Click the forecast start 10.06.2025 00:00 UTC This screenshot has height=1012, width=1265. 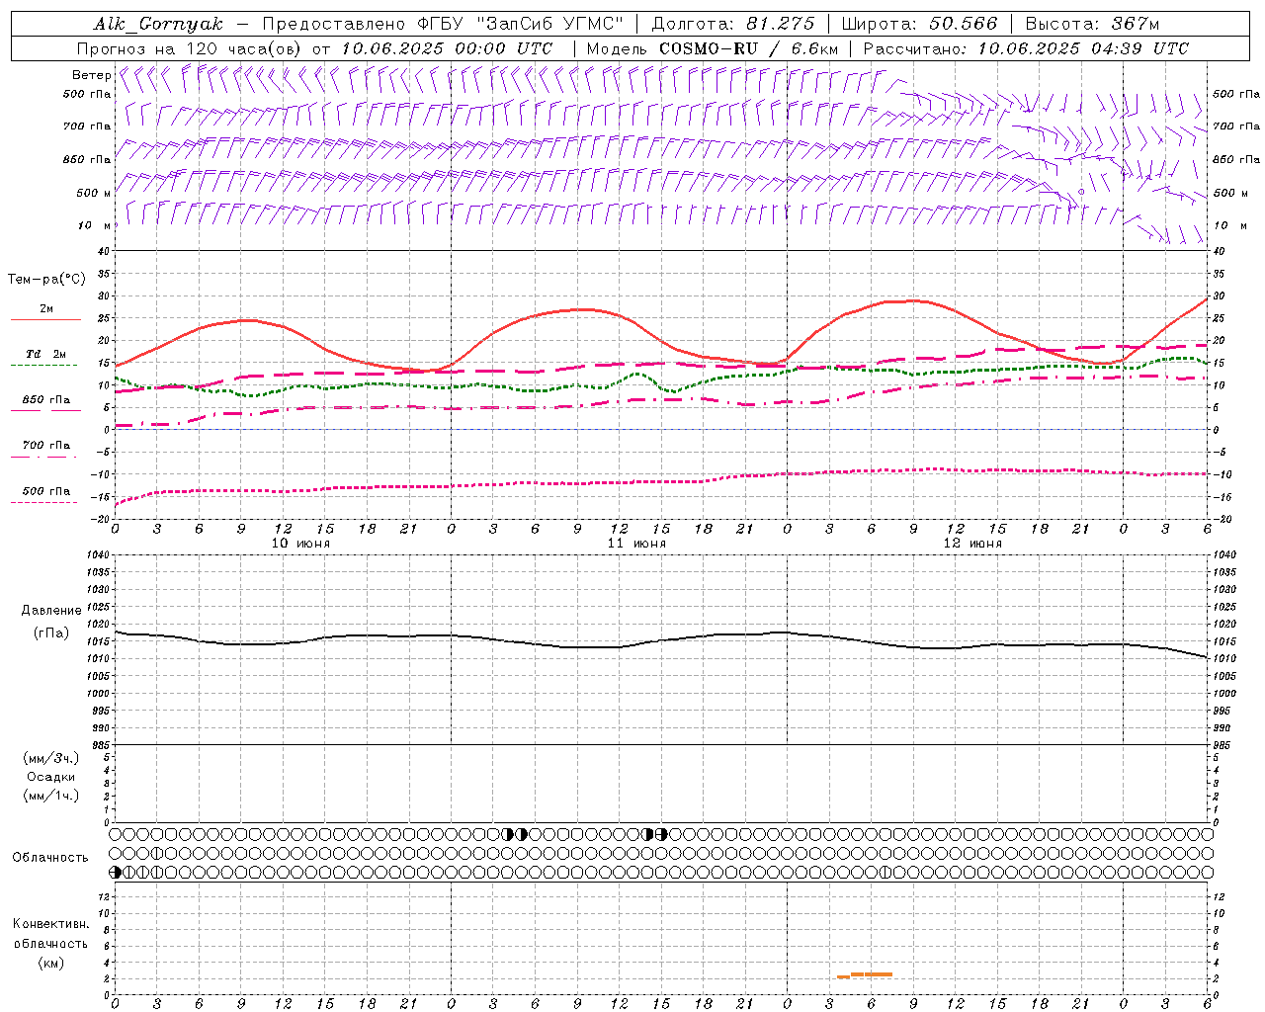point(447,48)
